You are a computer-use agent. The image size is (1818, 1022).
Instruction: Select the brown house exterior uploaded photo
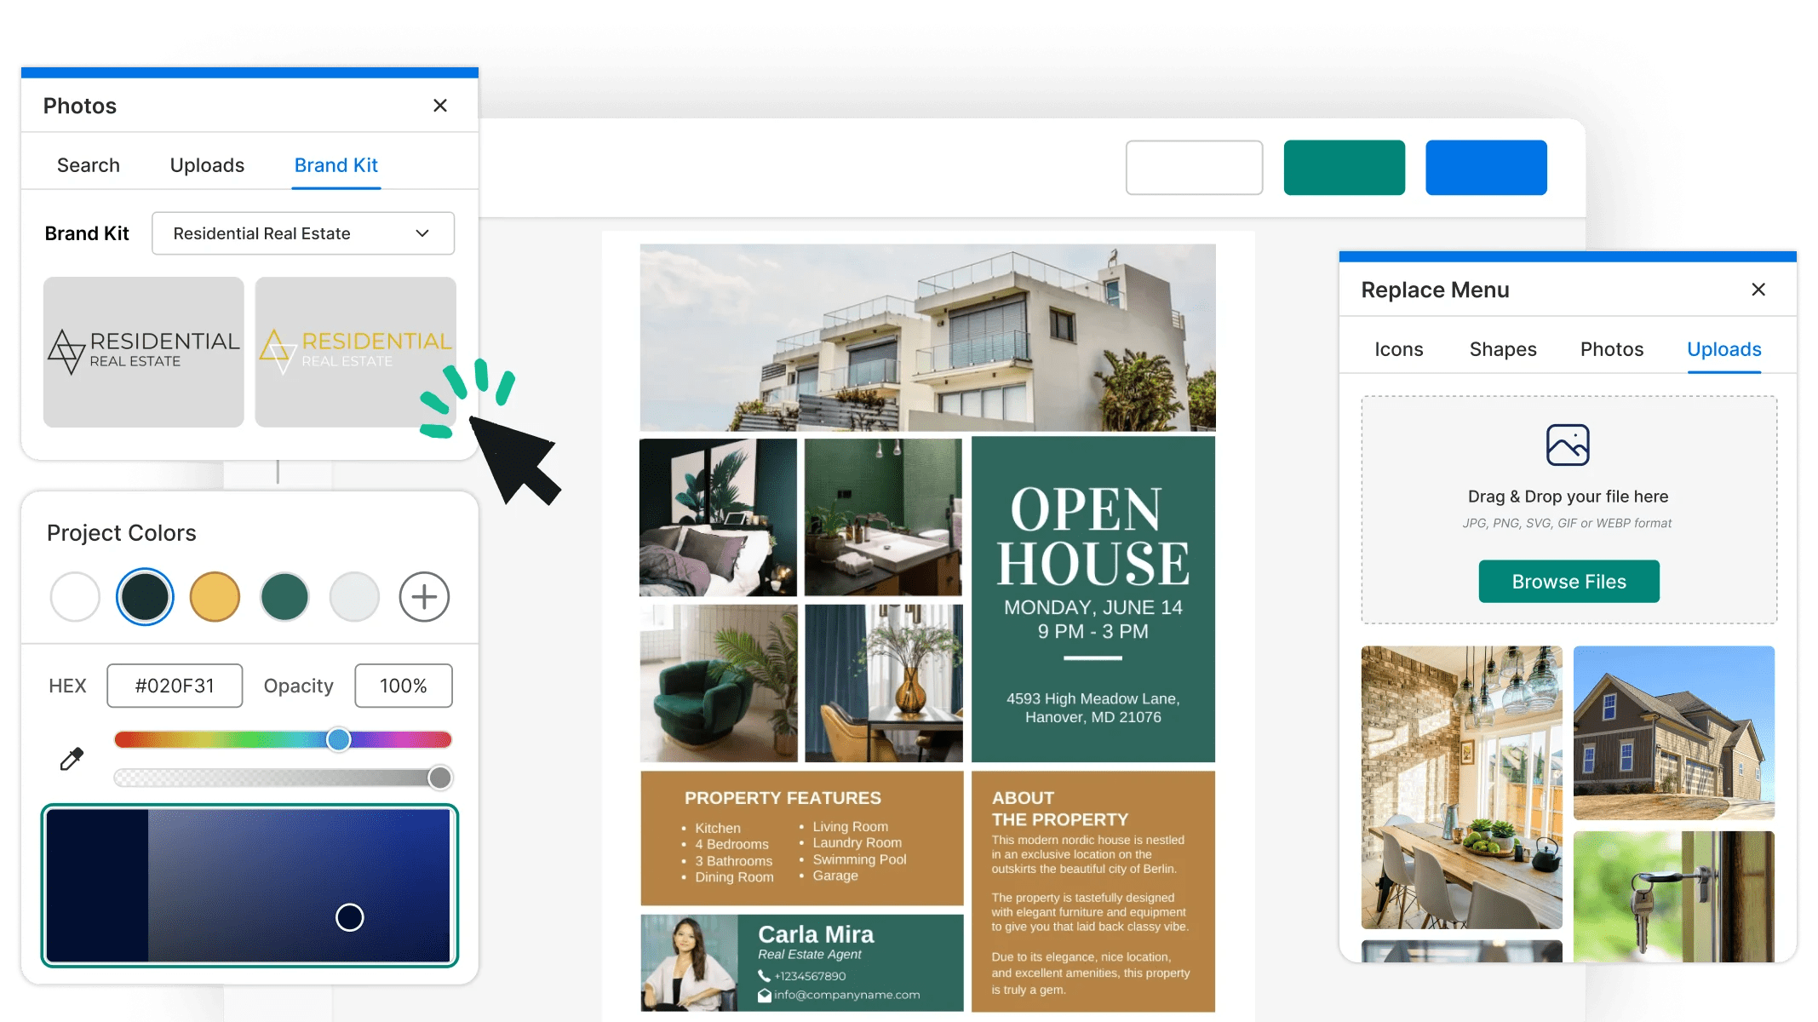(x=1673, y=732)
